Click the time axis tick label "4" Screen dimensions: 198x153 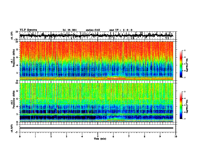[x=82, y=136]
